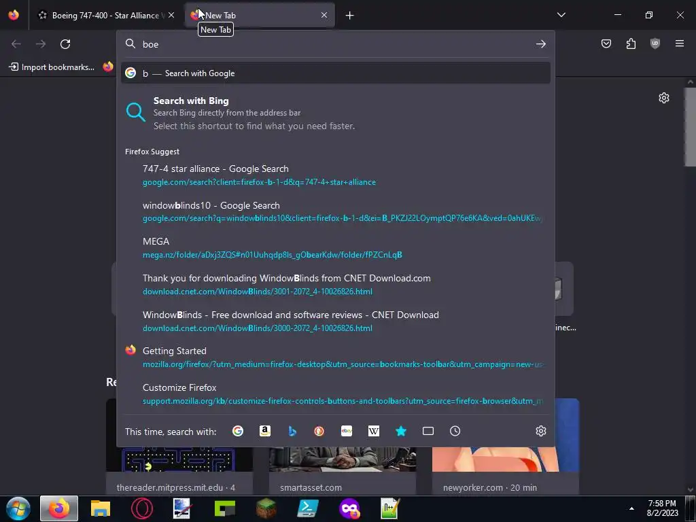Open Minecraft grass block taskbar icon
696x522 pixels.
point(266,508)
